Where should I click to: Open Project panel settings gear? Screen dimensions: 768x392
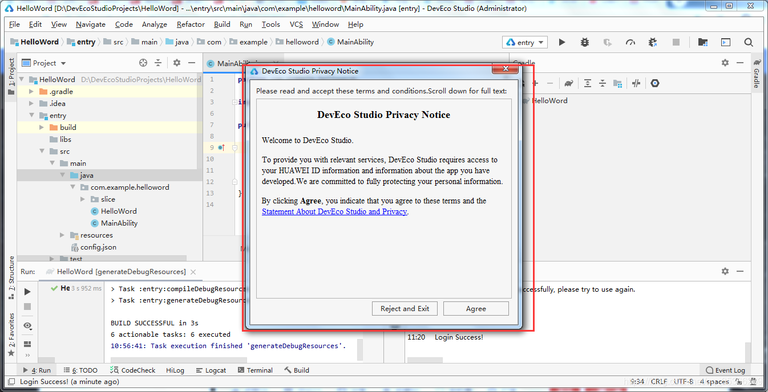point(177,63)
